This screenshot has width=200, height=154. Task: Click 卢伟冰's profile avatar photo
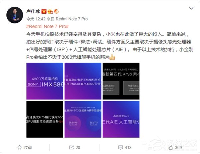[15, 15]
